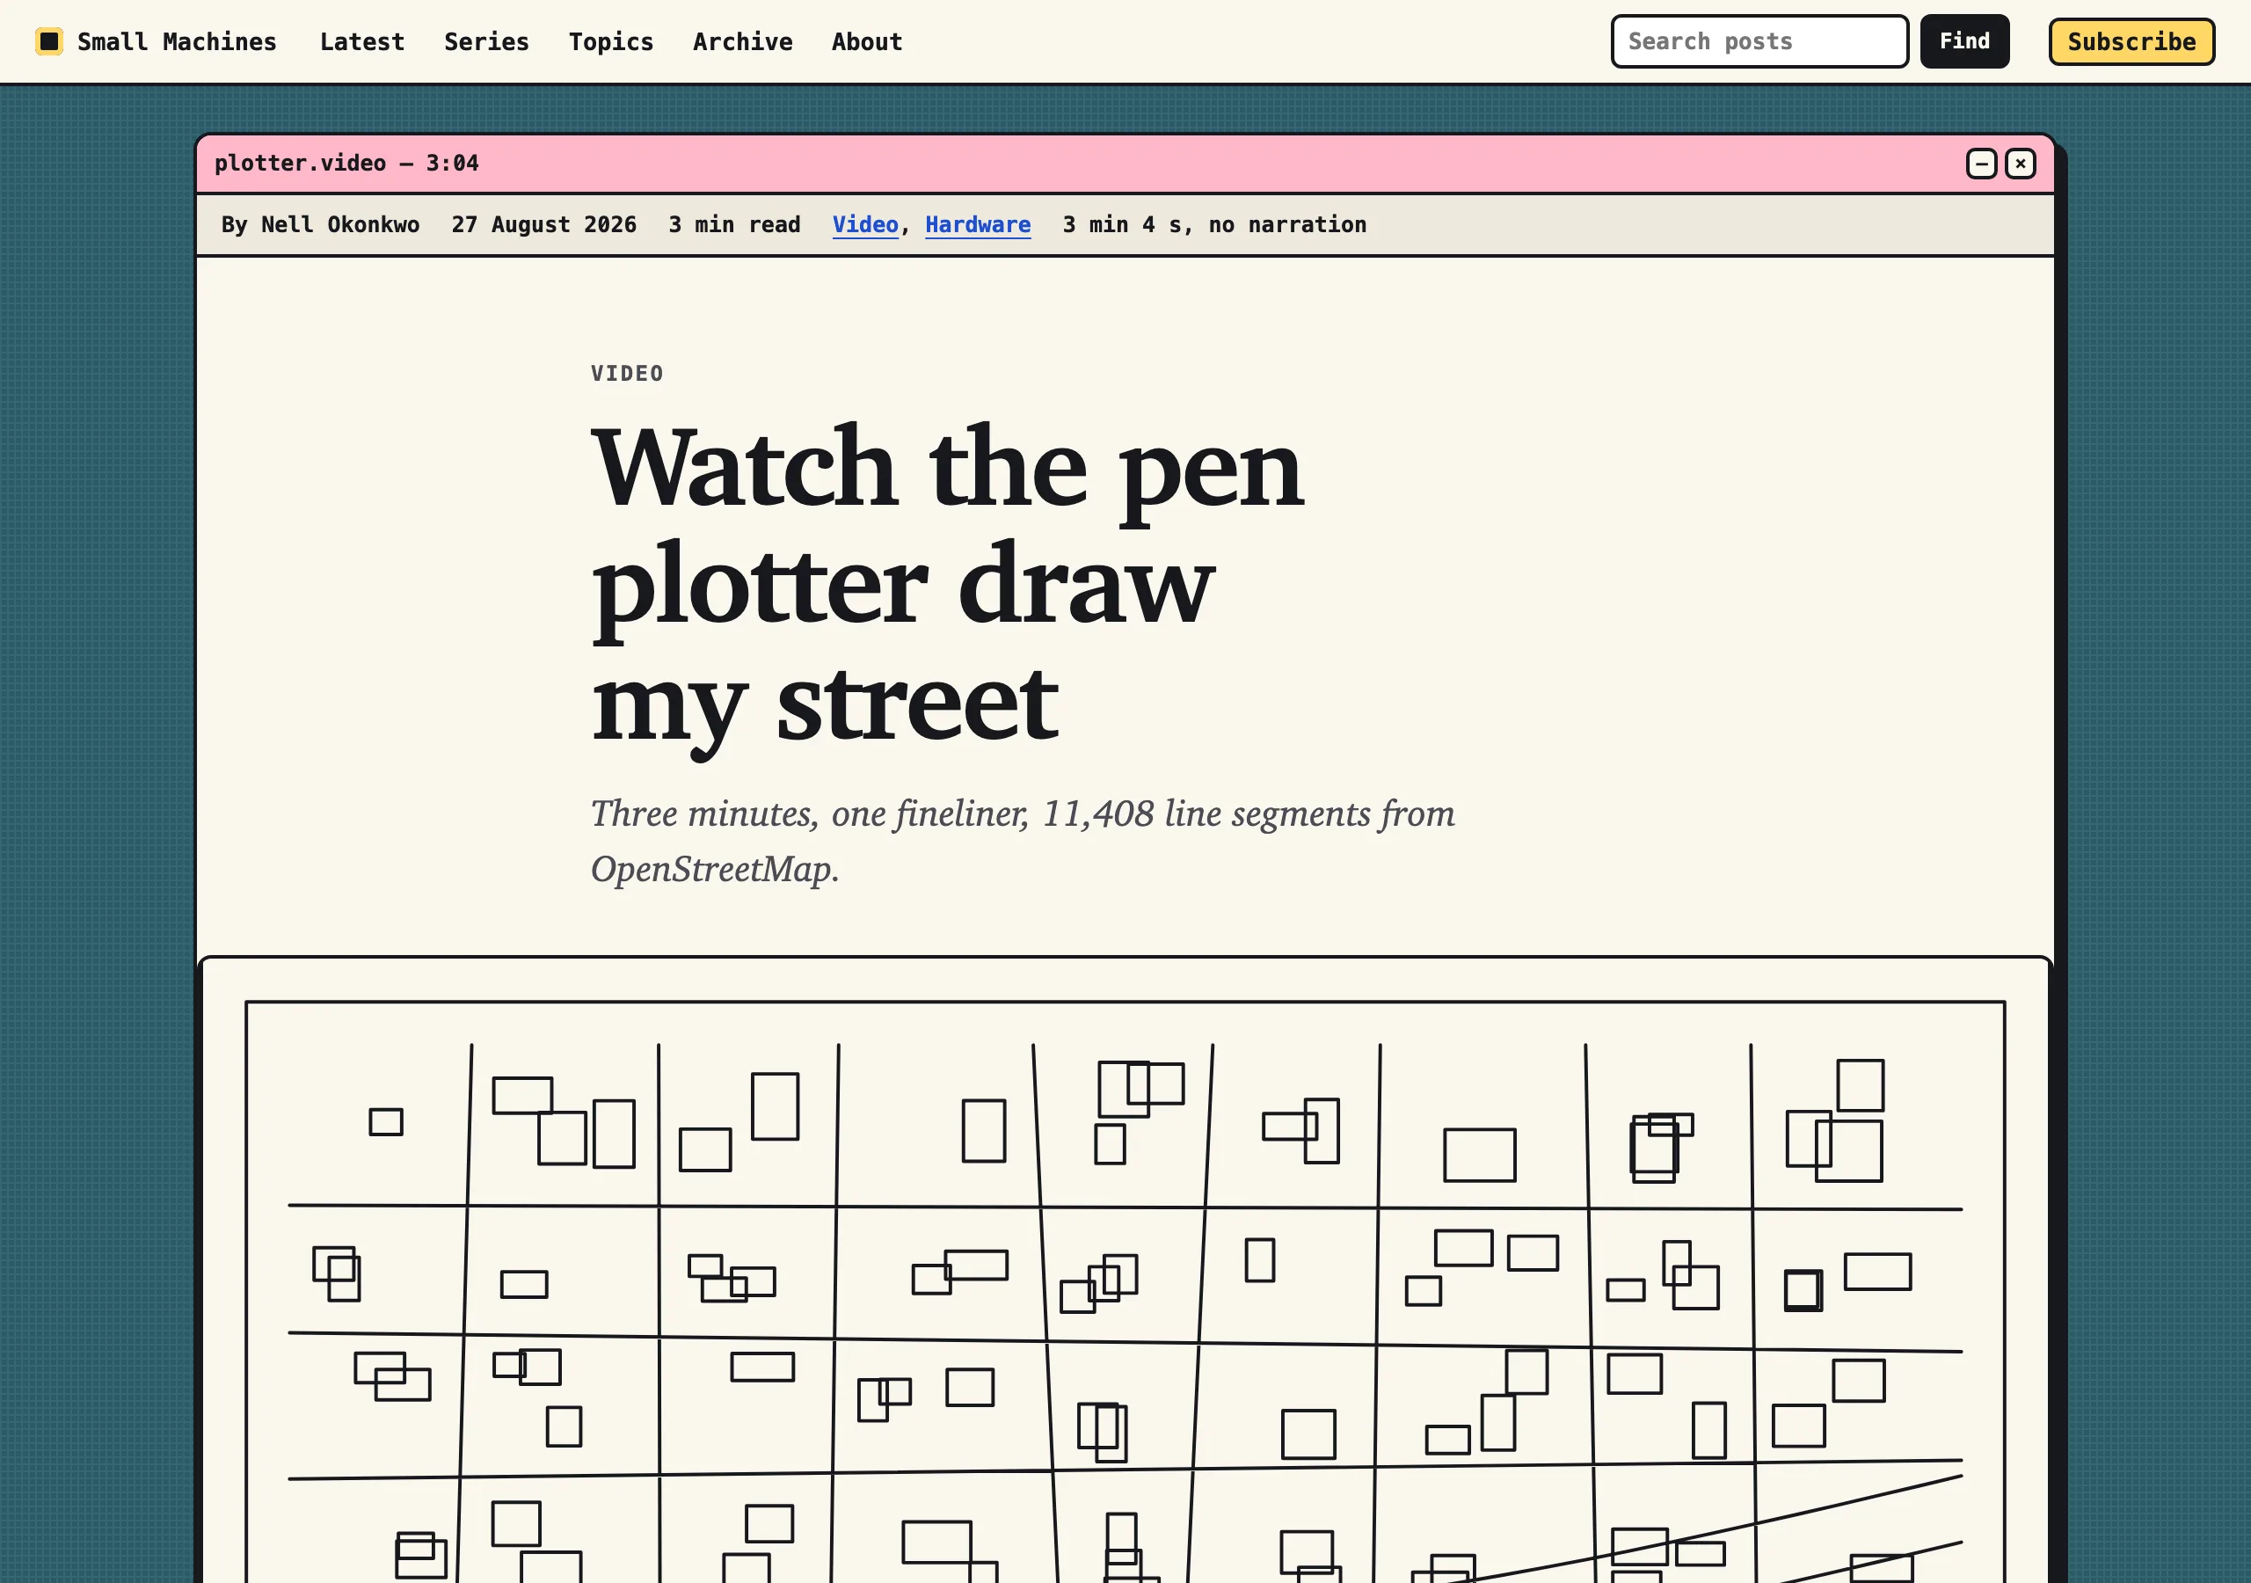Open the Video tag link
This screenshot has width=2251, height=1583.
[x=864, y=224]
